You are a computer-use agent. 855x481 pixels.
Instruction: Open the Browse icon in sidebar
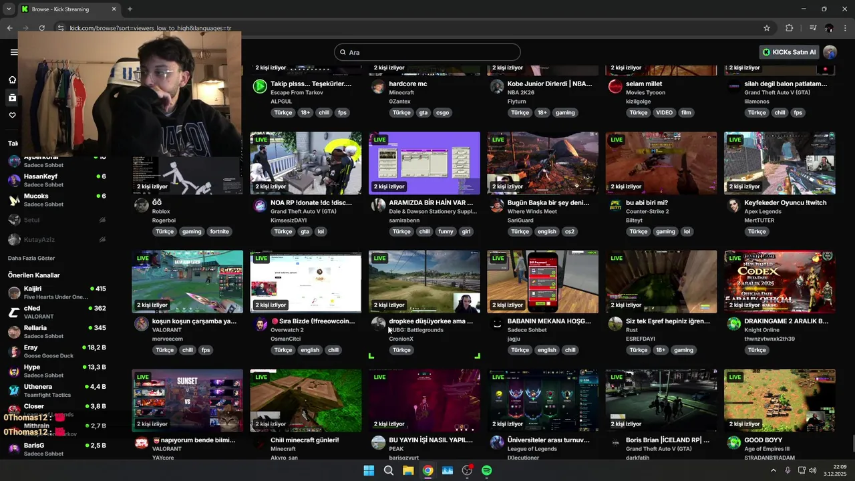12,98
